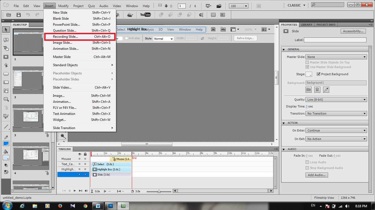Select the Text Caption tool
The height and width of the screenshot is (210, 375).
[x=6, y=40]
